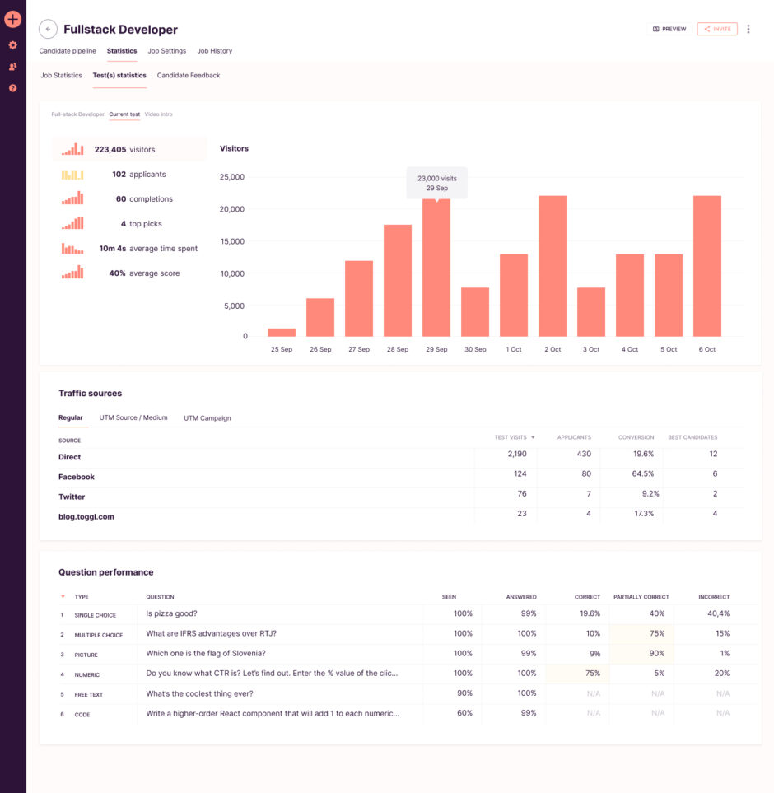The width and height of the screenshot is (774, 793).
Task: Click the average time spent chart icon
Action: pos(72,248)
